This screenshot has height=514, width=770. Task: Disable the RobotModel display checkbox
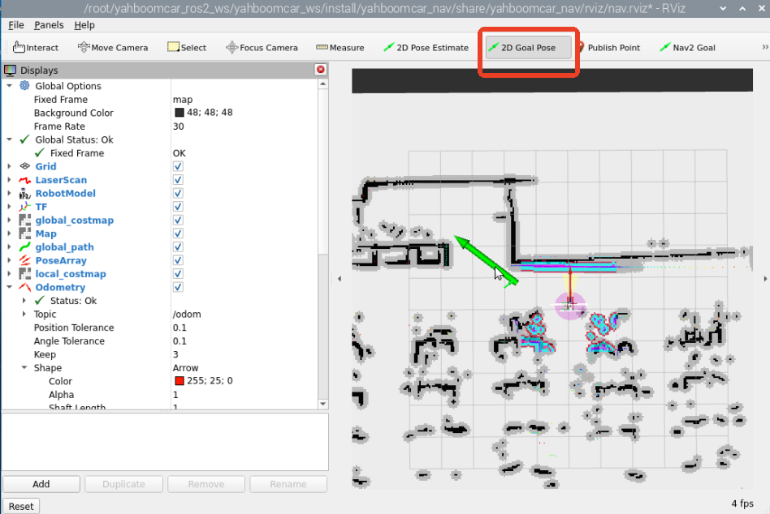[178, 194]
